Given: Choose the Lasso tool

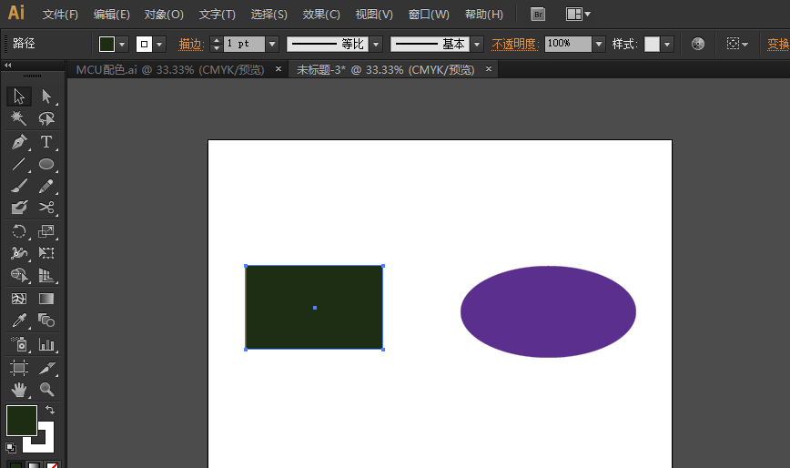Looking at the screenshot, I should tap(46, 118).
